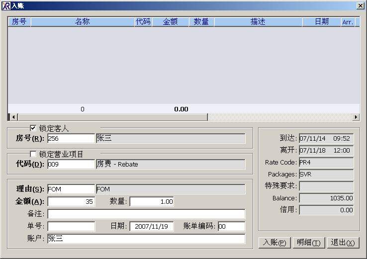Sort by 房号 column header
This screenshot has width=367, height=259.
pos(19,22)
